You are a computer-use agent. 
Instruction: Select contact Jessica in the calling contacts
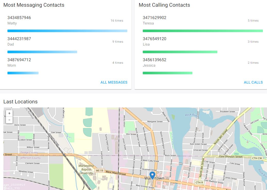coord(149,65)
